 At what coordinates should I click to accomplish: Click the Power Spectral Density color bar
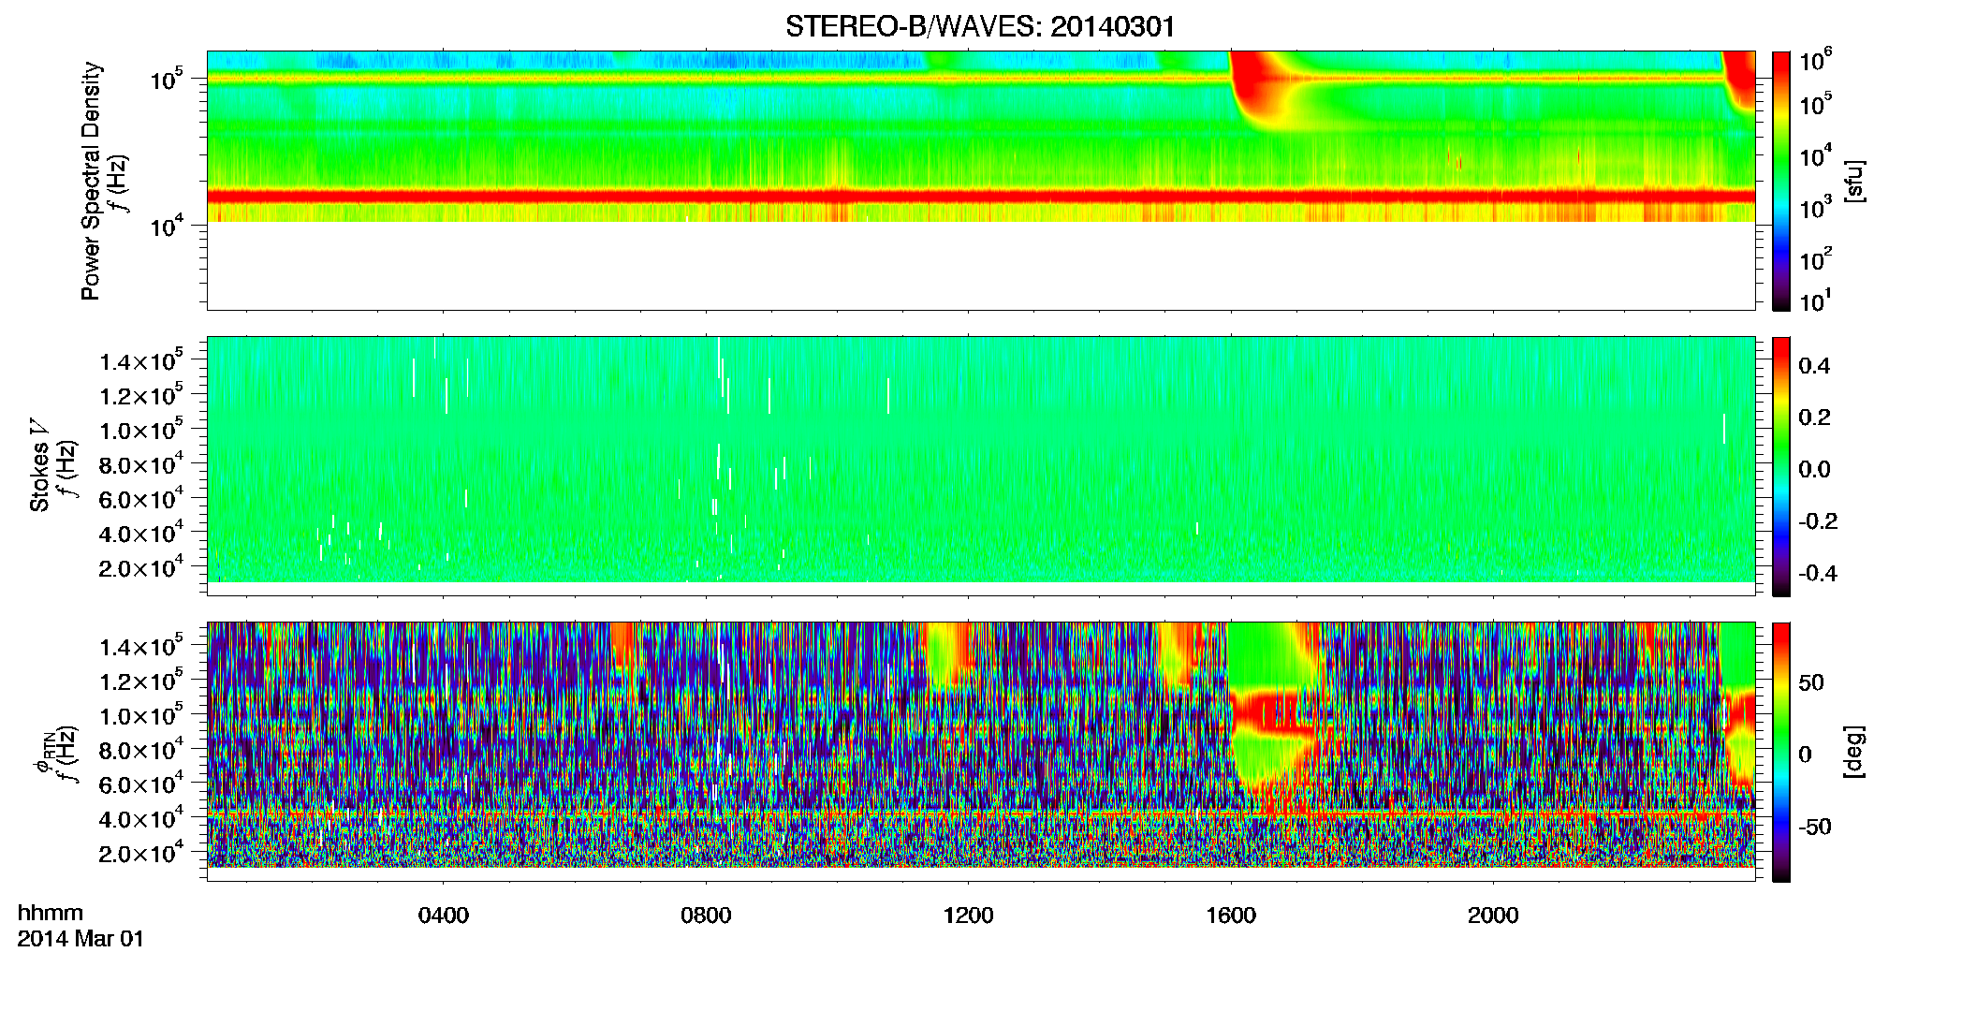[1781, 181]
